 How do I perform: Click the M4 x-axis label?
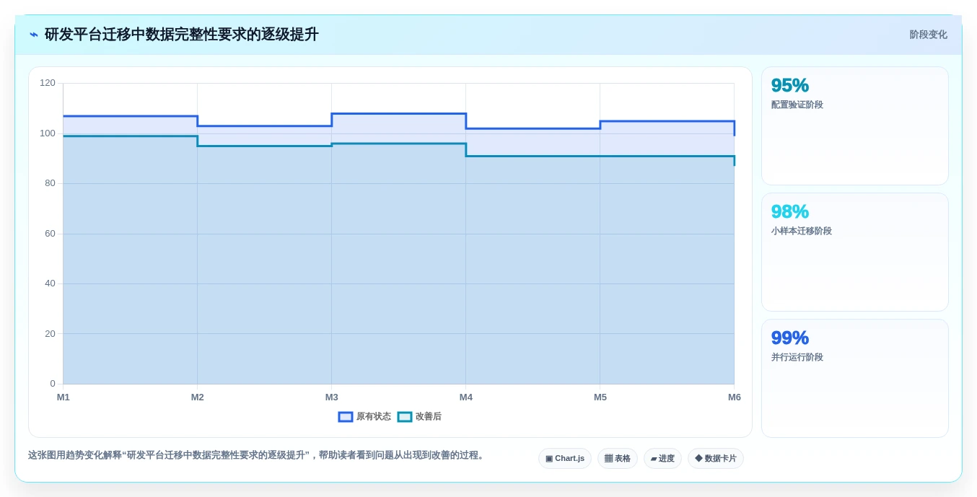click(466, 397)
